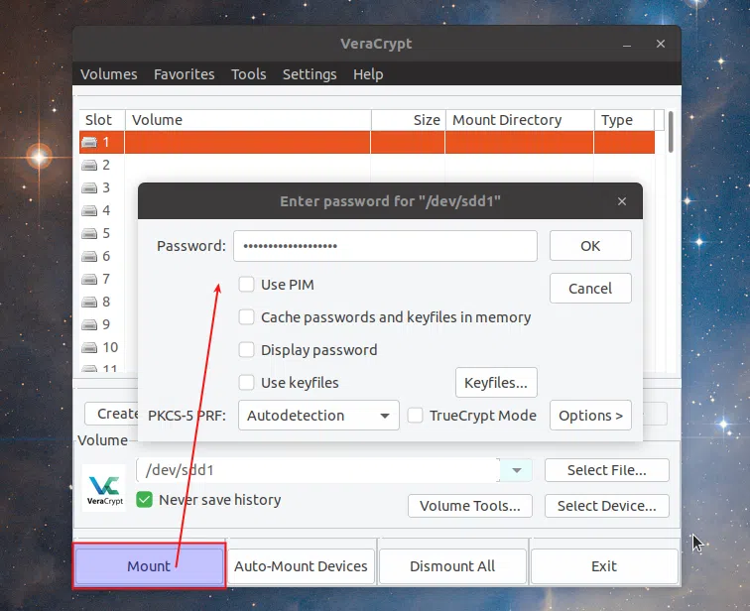Click the partially hidden Create button
The image size is (750, 611).
point(112,414)
